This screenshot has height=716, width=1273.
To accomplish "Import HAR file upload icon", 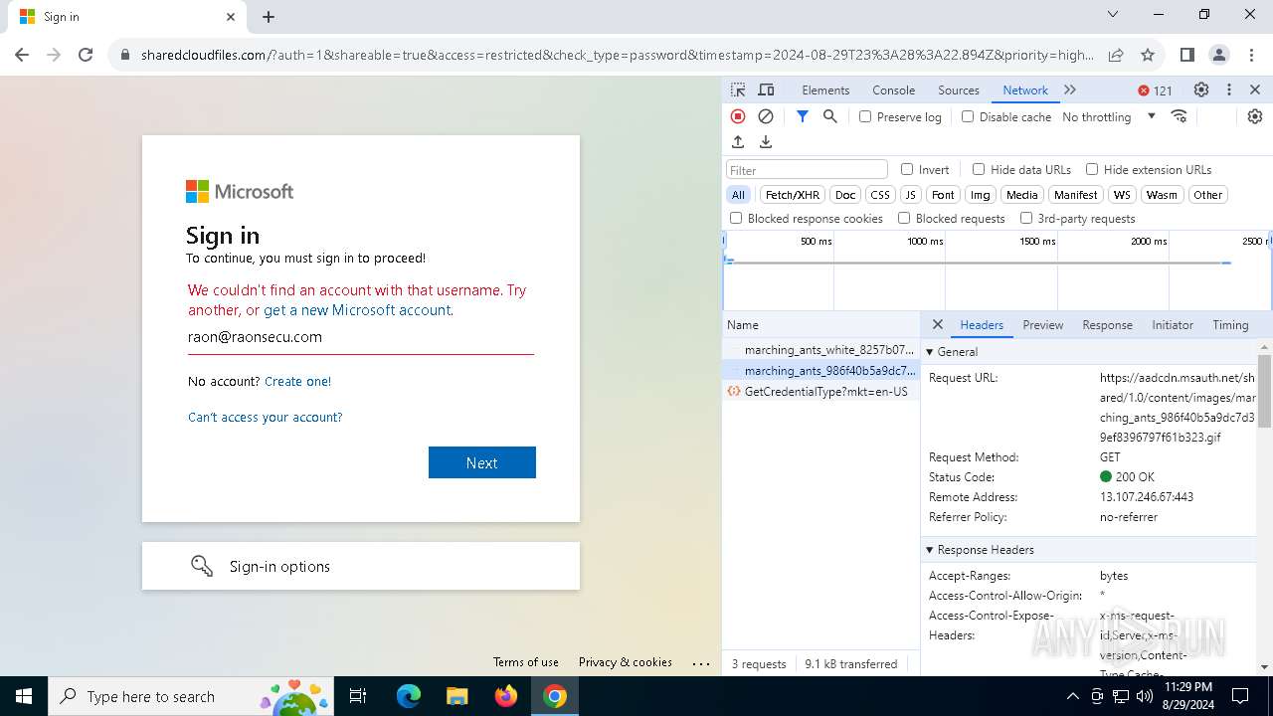I will click(738, 142).
